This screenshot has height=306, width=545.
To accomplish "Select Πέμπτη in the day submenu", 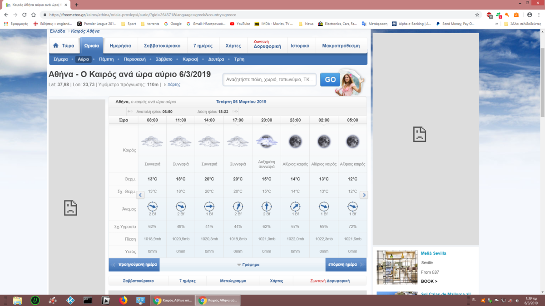I will pos(106,59).
